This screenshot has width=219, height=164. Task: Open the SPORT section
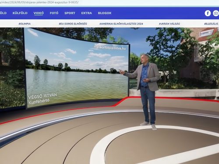click(x=70, y=13)
